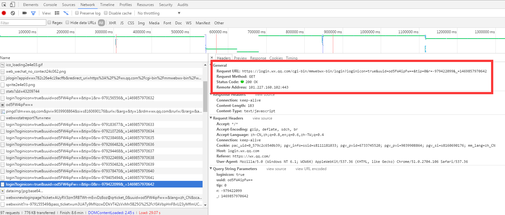Collapse the Request Headers section
Viewport: 505px width, 215px height.
pos(211,118)
